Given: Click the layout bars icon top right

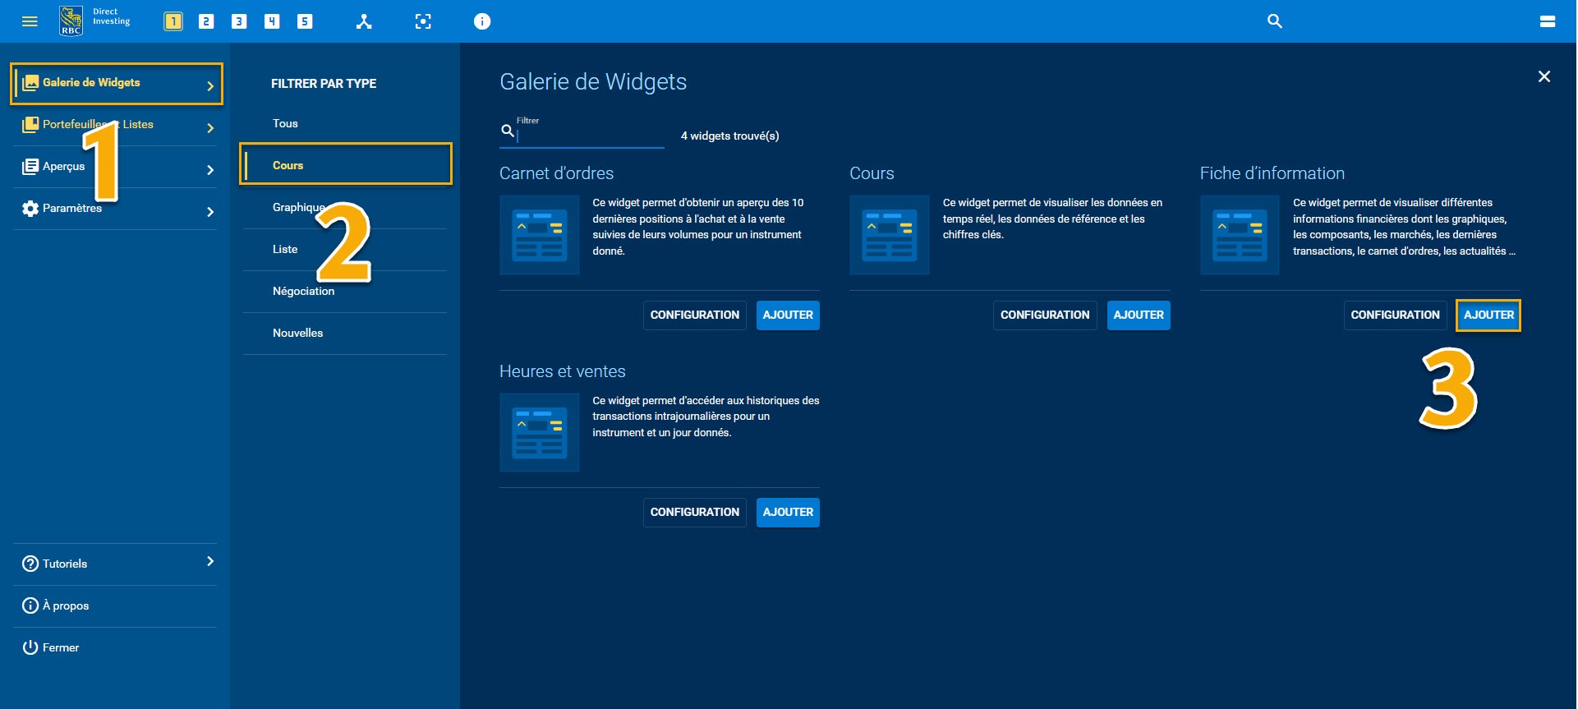Looking at the screenshot, I should coord(1548,21).
